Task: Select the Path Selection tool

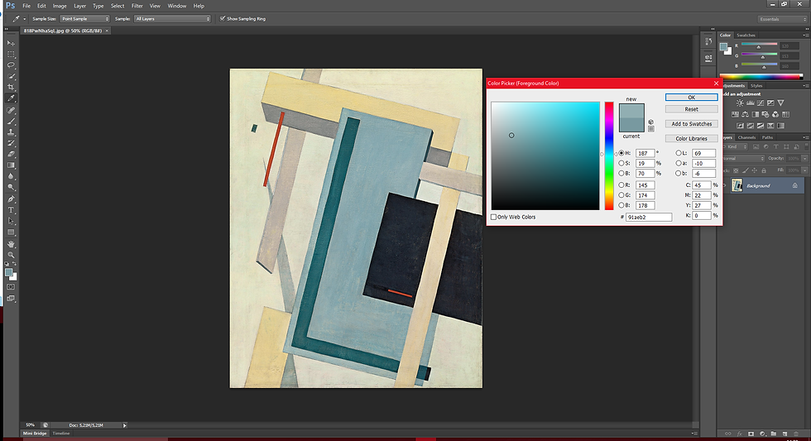Action: (x=11, y=221)
